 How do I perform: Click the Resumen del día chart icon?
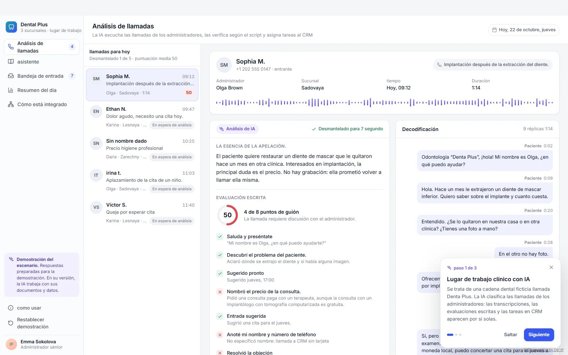[x=11, y=90]
